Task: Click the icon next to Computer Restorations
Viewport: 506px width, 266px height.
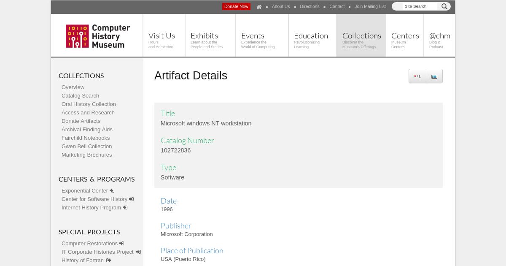Action: pos(121,244)
